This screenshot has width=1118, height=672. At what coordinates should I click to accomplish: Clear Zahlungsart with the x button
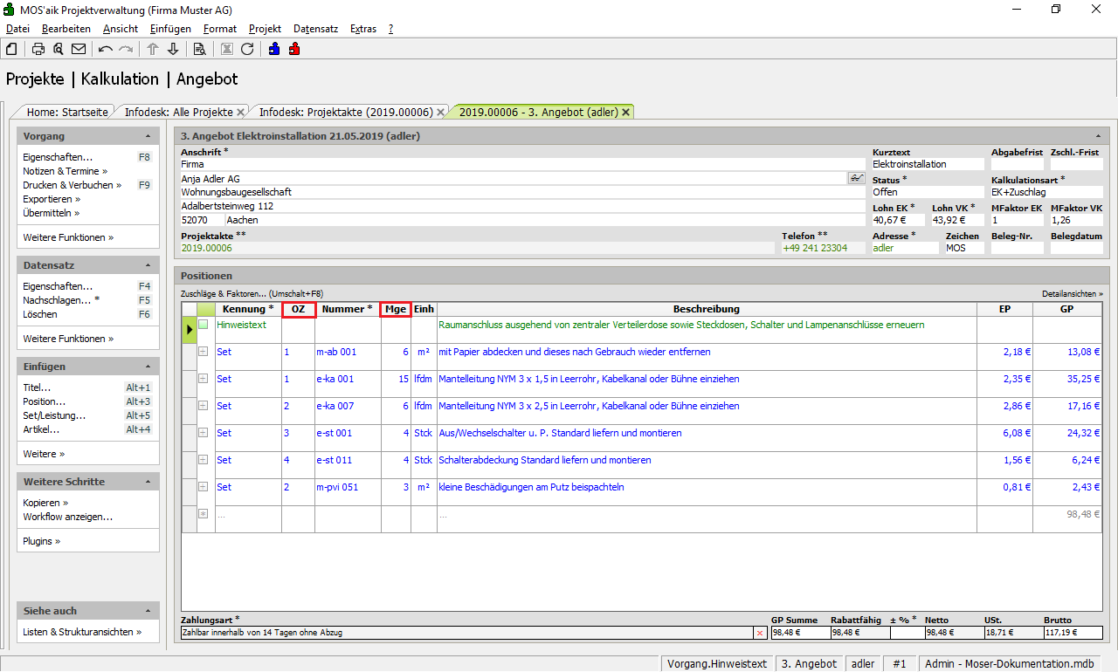(x=759, y=633)
